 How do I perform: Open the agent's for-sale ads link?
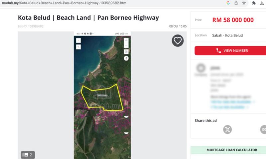tap(230, 102)
